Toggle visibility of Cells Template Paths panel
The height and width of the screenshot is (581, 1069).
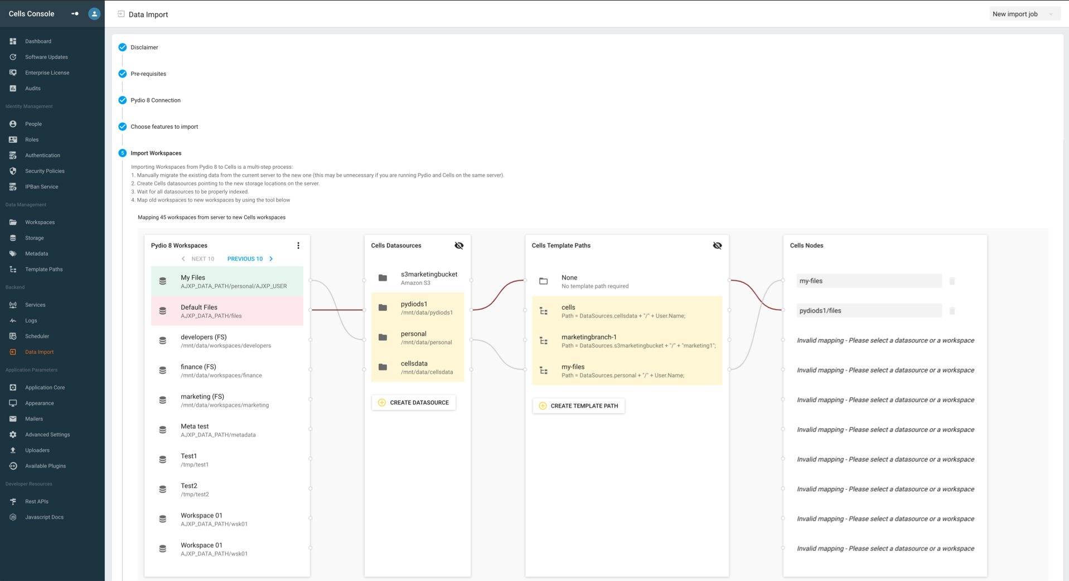(717, 246)
